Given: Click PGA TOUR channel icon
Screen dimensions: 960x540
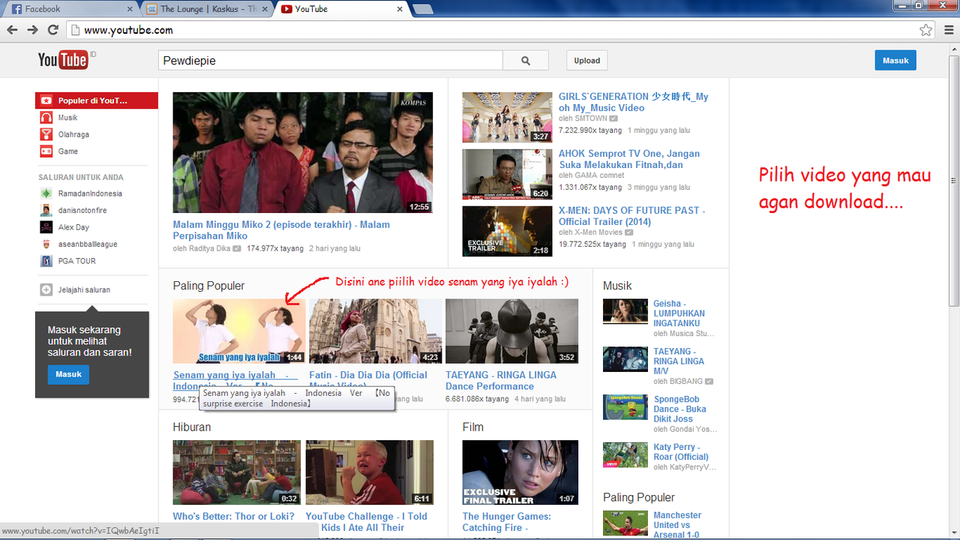Looking at the screenshot, I should (46, 261).
